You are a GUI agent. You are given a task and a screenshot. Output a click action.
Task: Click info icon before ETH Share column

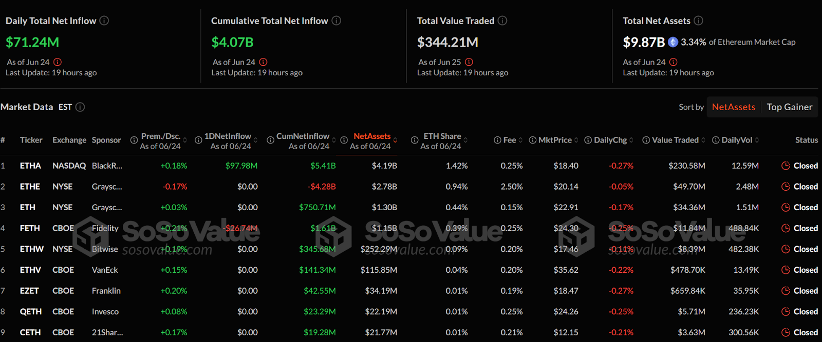pyautogui.click(x=415, y=140)
